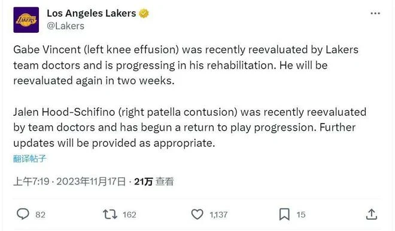Open the 21万 查看 view count

coord(154,181)
